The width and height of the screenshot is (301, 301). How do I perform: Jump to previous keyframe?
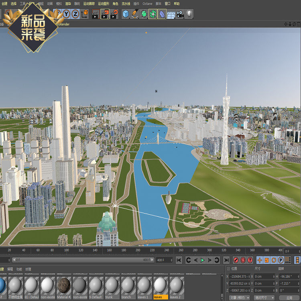pos(189,260)
